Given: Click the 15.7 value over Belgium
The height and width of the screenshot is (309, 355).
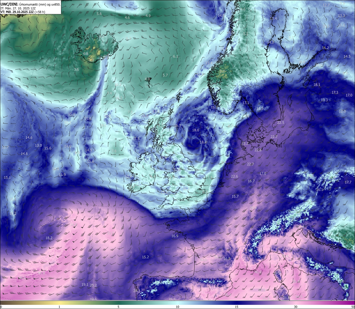Looking at the screenshot, I should coord(235,196).
